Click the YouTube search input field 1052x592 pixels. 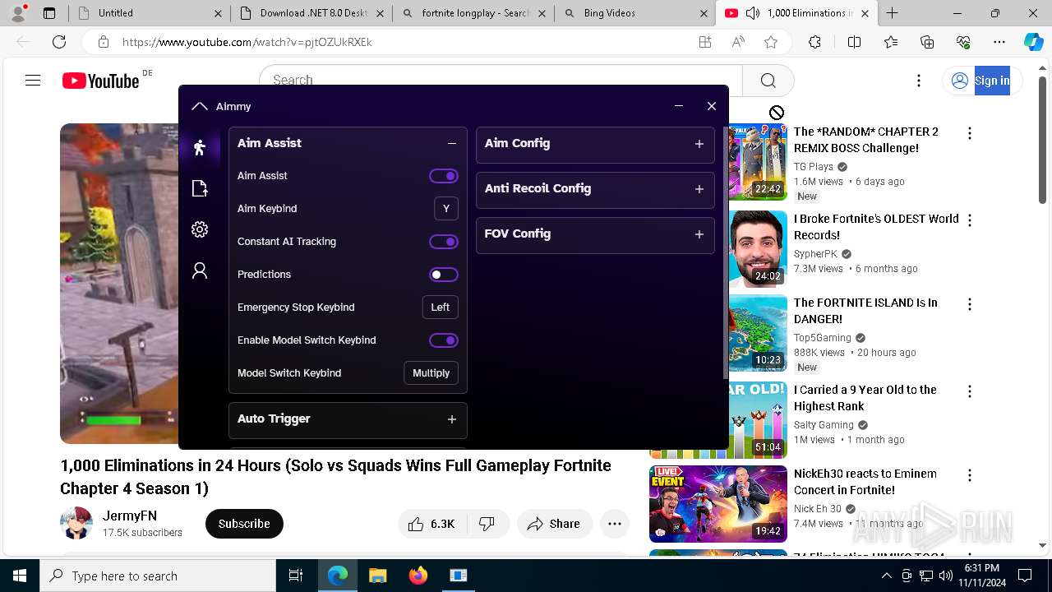(501, 81)
